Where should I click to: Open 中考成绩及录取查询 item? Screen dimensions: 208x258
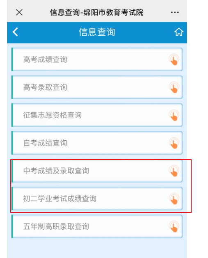coord(97,171)
